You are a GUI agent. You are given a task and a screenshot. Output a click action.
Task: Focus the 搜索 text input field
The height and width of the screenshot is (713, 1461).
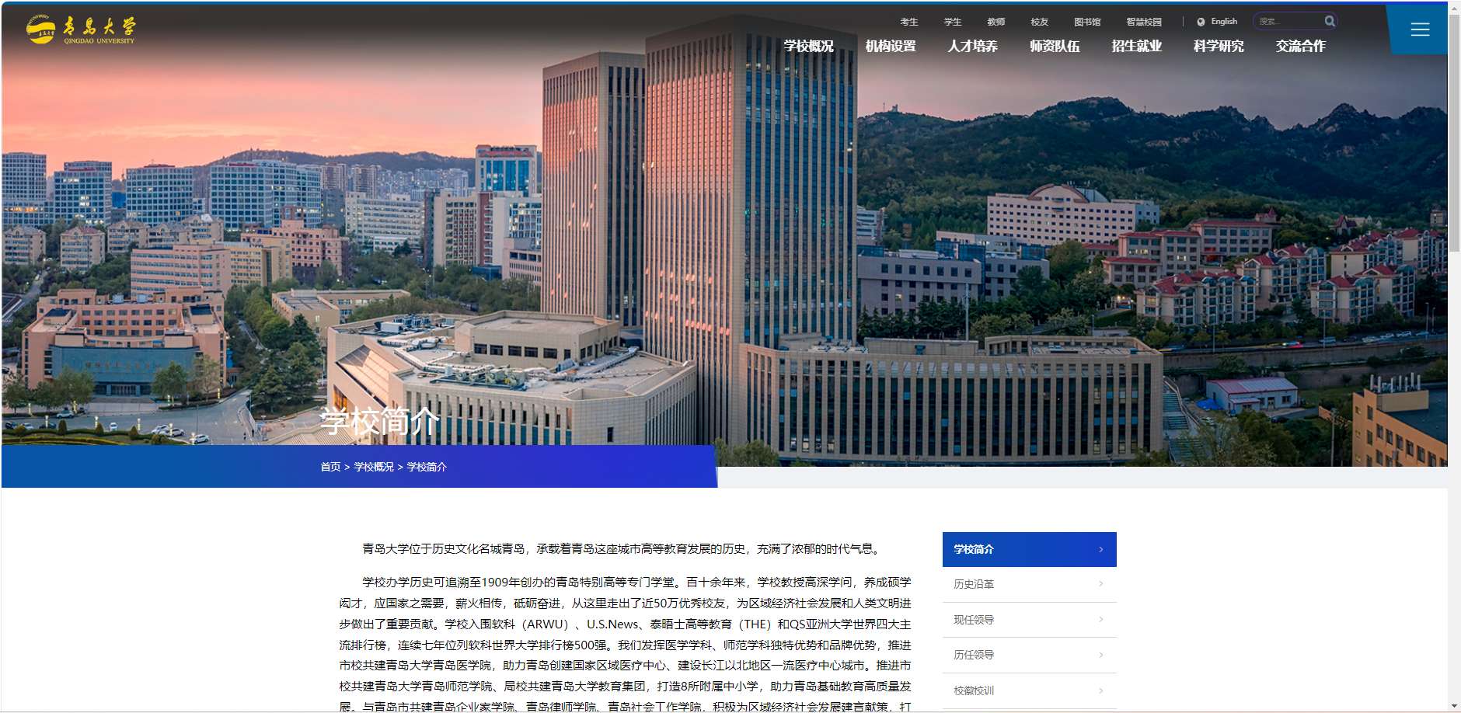pyautogui.click(x=1287, y=22)
